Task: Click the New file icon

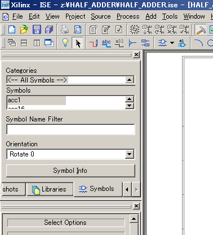Action: click(12, 29)
